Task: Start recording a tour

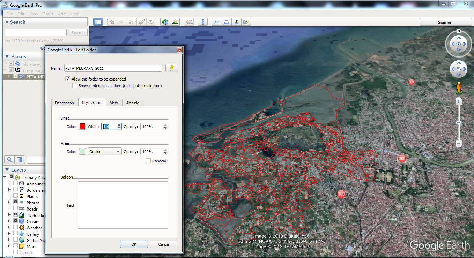Action: click(151, 22)
